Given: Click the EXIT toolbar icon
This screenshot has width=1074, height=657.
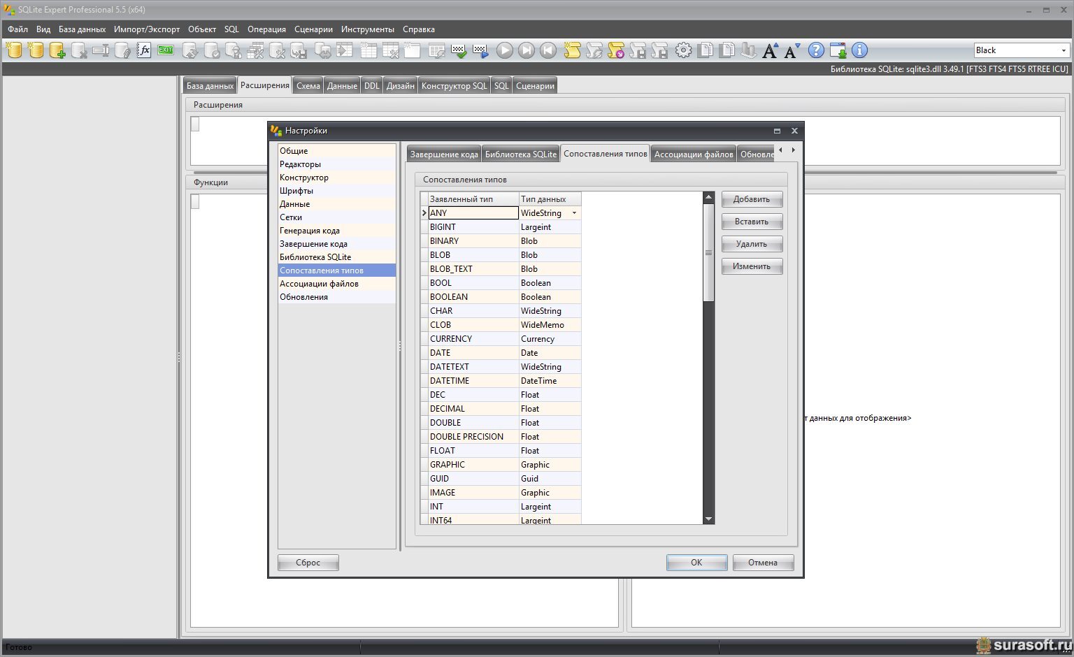Looking at the screenshot, I should tap(166, 50).
